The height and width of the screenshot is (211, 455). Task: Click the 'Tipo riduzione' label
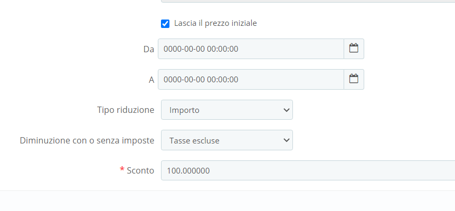point(126,110)
